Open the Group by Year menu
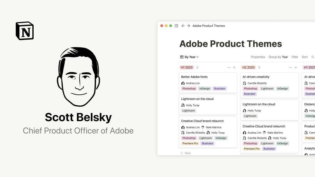 [x=278, y=57]
